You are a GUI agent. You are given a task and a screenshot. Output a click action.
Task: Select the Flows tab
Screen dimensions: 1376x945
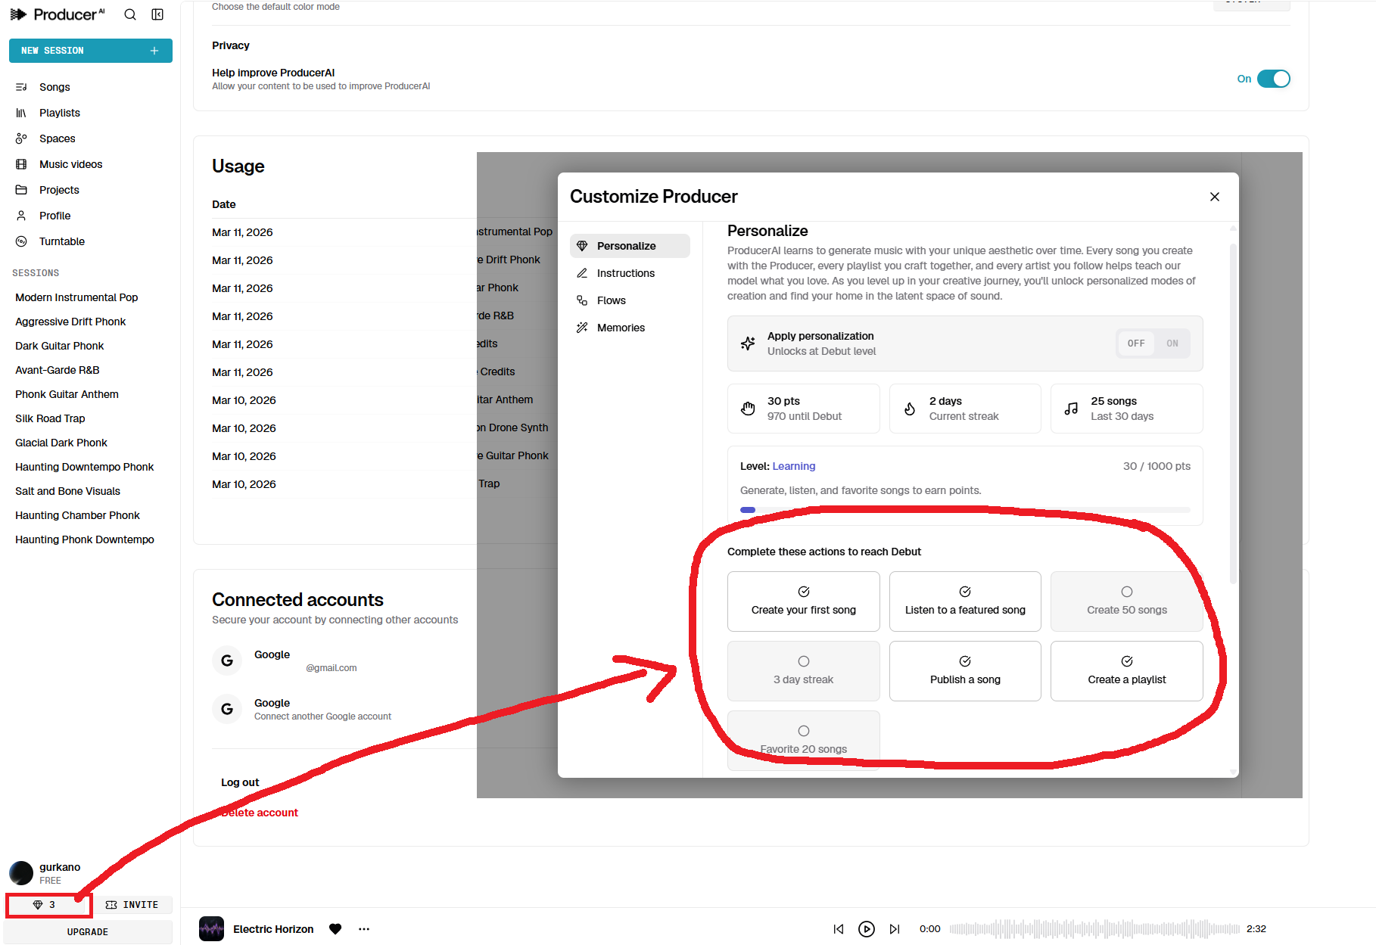point(630,300)
